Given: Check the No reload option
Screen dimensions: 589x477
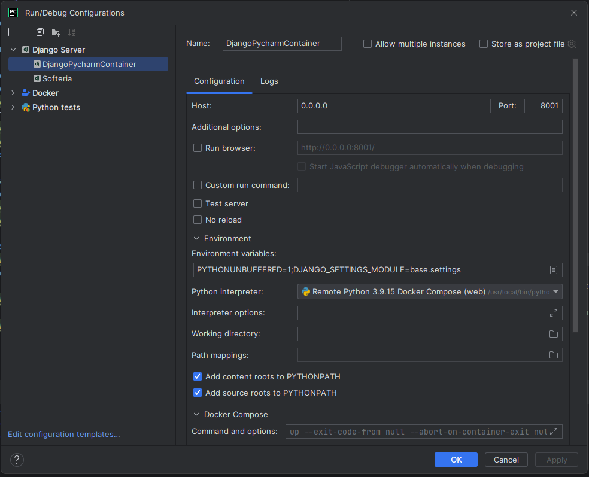Looking at the screenshot, I should point(198,220).
